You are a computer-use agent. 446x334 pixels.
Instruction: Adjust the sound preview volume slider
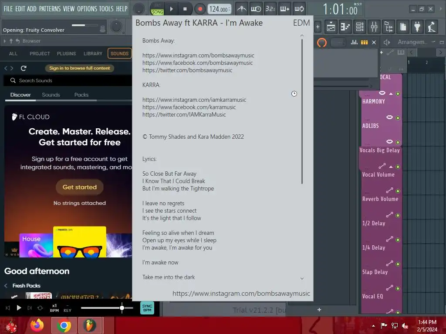107,308
